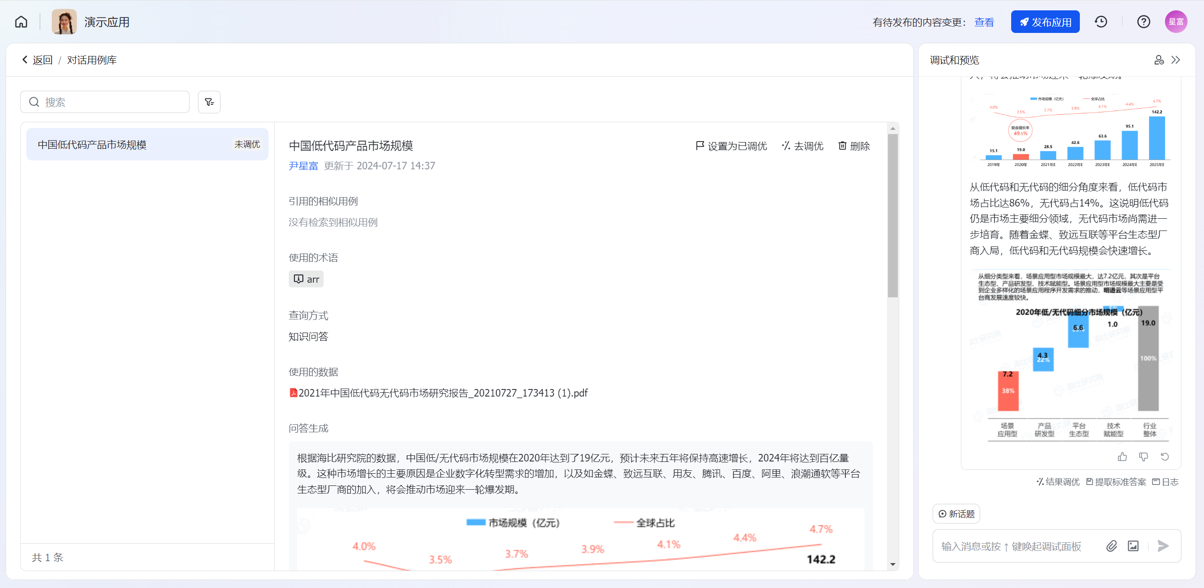Click 结果调优 in preview panel

(1058, 482)
